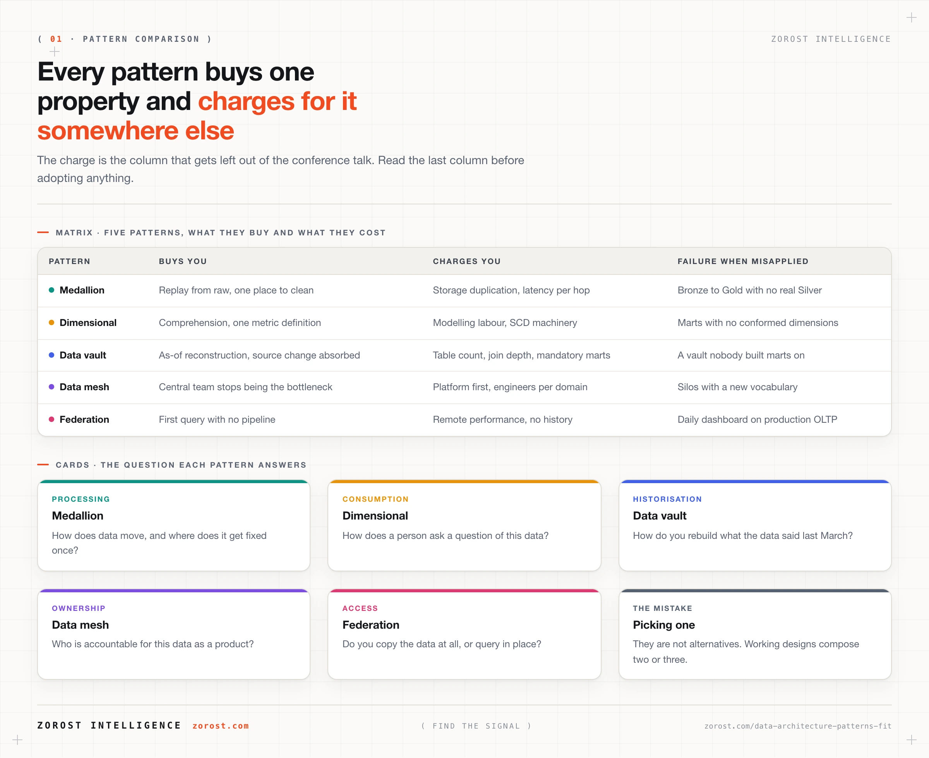Click the purple dot beside Data mesh
The image size is (929, 758).
51,387
